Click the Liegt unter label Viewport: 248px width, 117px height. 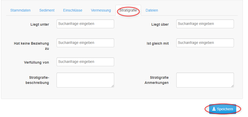point(40,24)
